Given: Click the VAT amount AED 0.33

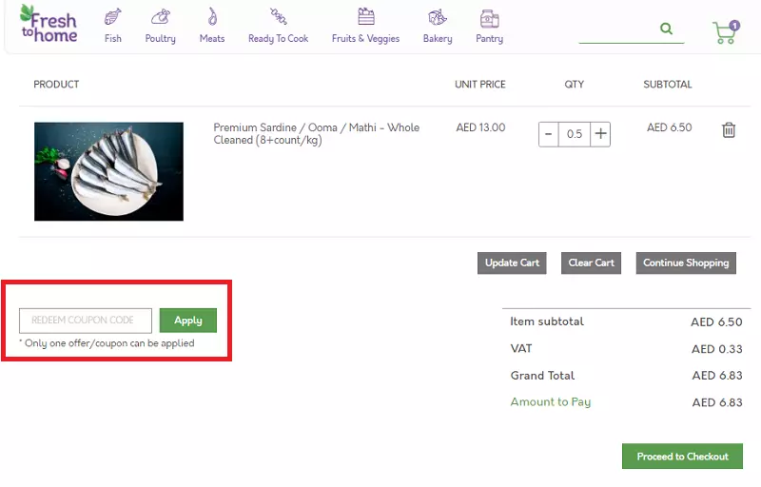Looking at the screenshot, I should click(x=717, y=349).
